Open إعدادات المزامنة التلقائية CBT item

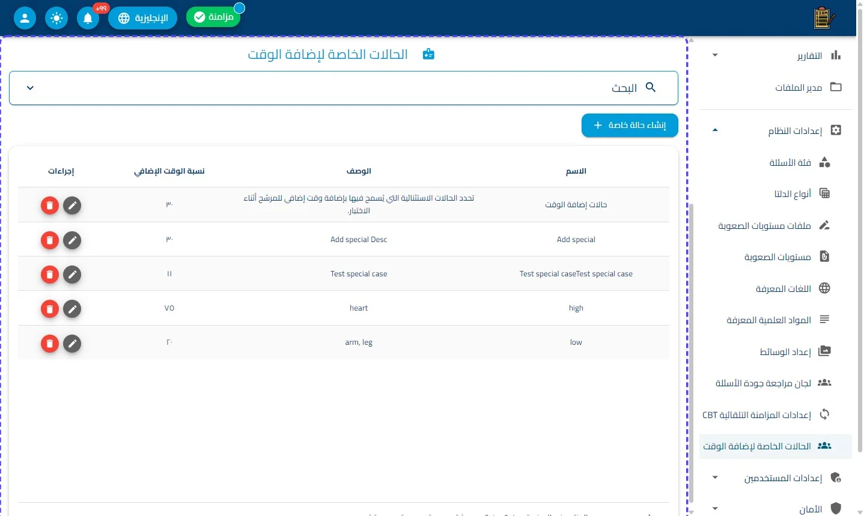[776, 414]
